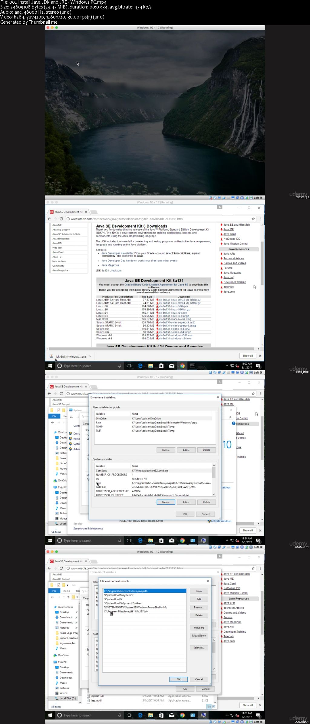Viewport: 310px width, 724px height.
Task: Click the Move Down button
Action: pos(199,635)
